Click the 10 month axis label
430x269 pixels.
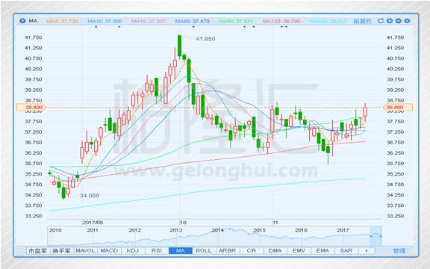tap(183, 223)
